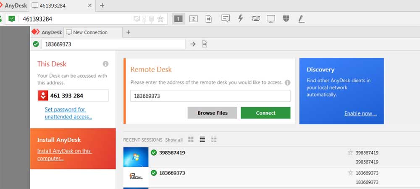Screen dimensions: 420x189
Task: Switch recent sessions to list view
Action: (202, 139)
